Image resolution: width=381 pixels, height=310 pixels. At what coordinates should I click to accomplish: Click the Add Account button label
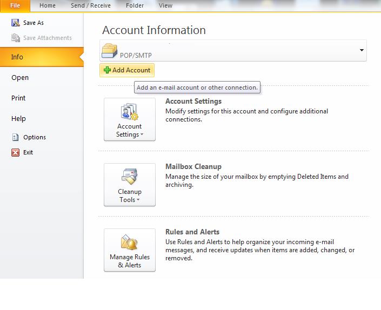(x=131, y=70)
